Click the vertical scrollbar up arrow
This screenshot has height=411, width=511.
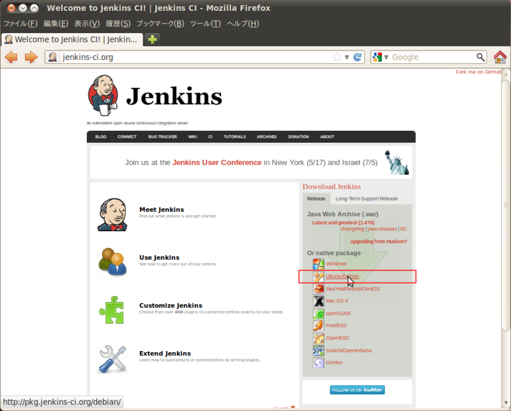(x=506, y=74)
